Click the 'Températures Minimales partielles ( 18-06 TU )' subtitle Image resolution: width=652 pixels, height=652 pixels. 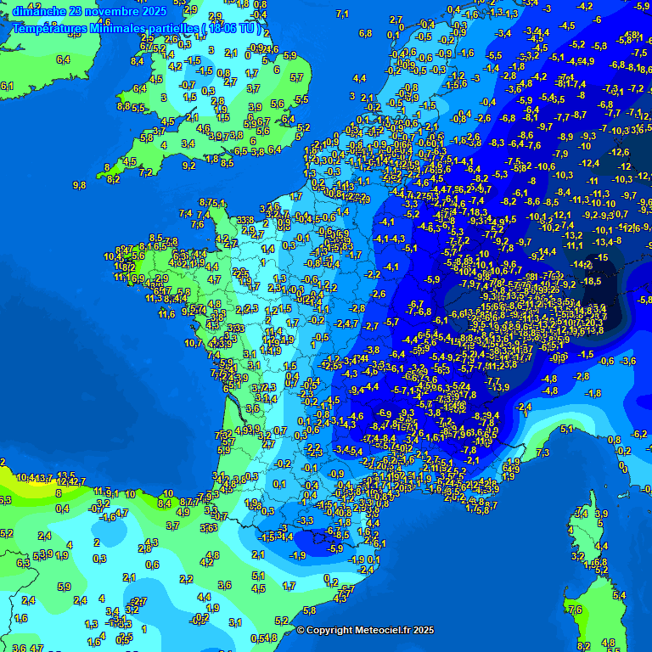coord(138,29)
